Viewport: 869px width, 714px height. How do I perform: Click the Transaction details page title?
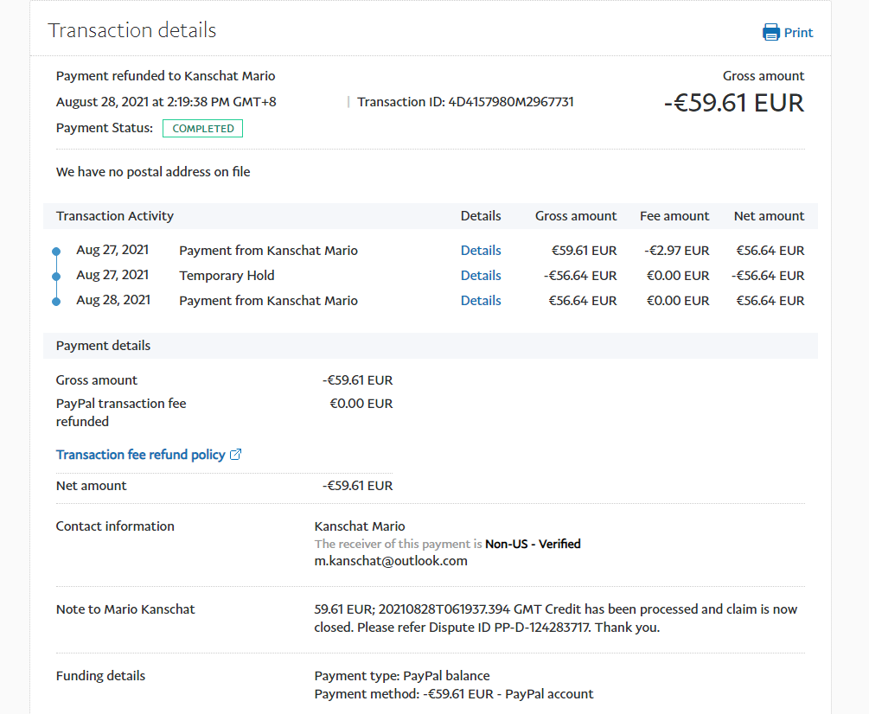pyautogui.click(x=131, y=31)
